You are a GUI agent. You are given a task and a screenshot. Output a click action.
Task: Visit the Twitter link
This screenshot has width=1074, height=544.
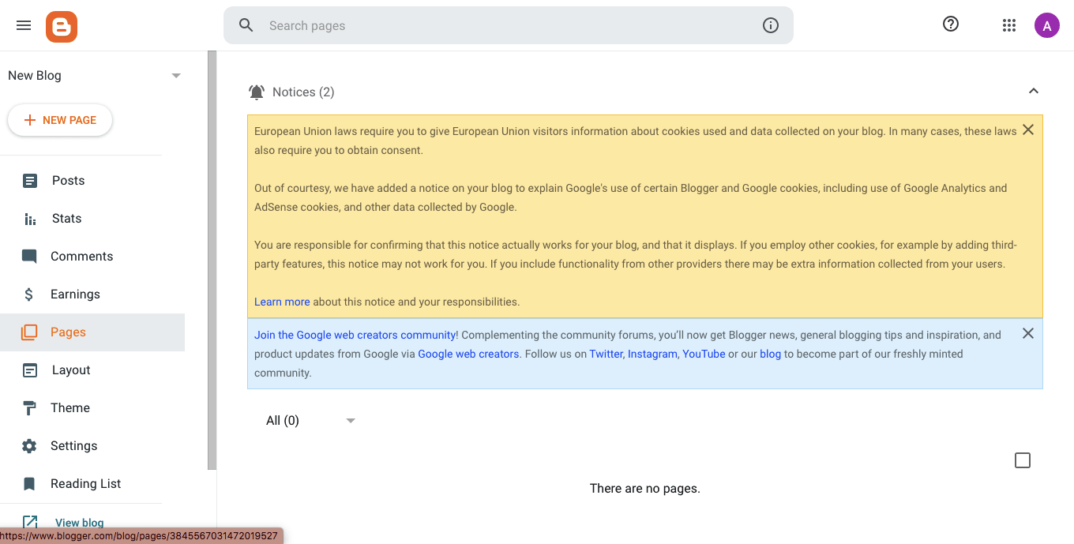(x=606, y=354)
